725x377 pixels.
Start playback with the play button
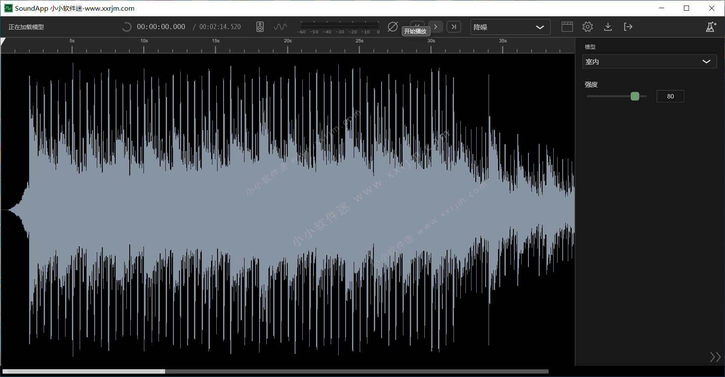coord(436,27)
